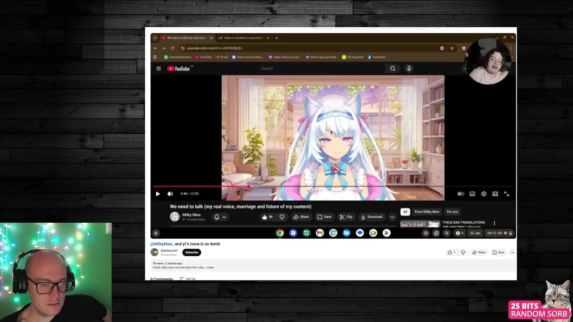The height and width of the screenshot is (322, 573).
Task: Focus the YouTube Search field
Action: pos(321,68)
